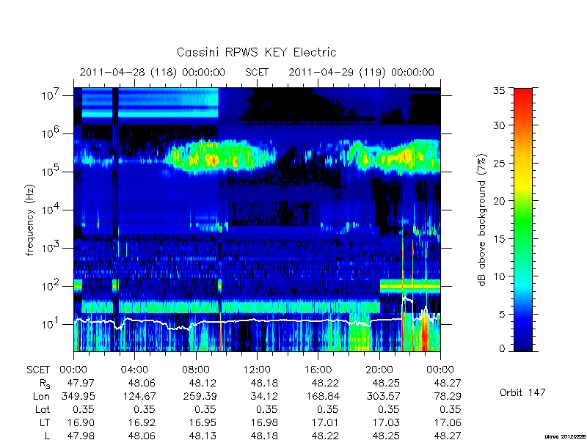Image resolution: width=587 pixels, height=440 pixels.
Task: Click the yellow 100 Hz band after 20:00
Action: pyautogui.click(x=410, y=286)
